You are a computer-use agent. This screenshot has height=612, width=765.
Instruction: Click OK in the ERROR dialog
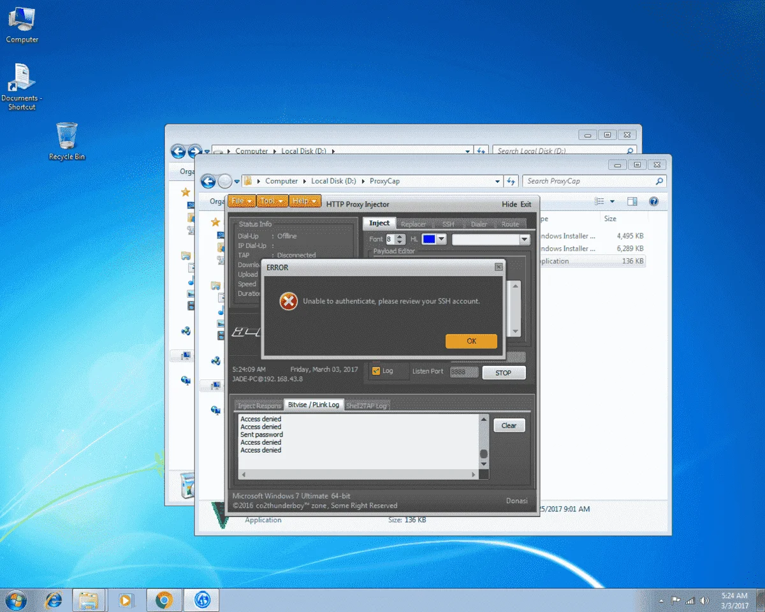point(471,341)
